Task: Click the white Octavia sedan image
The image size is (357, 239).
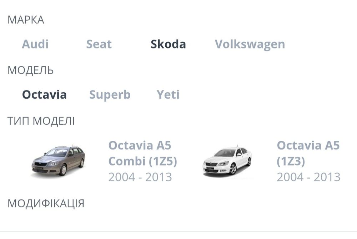Action: click(x=227, y=161)
